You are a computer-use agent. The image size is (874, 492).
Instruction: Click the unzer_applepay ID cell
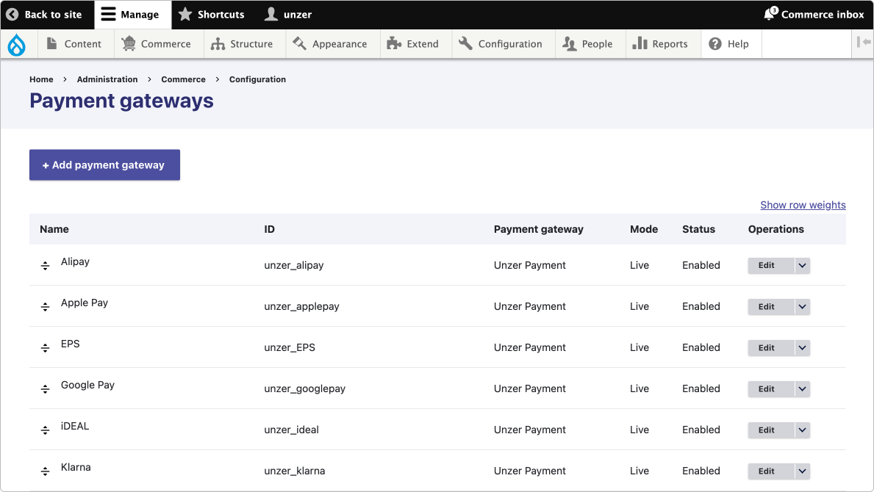301,307
